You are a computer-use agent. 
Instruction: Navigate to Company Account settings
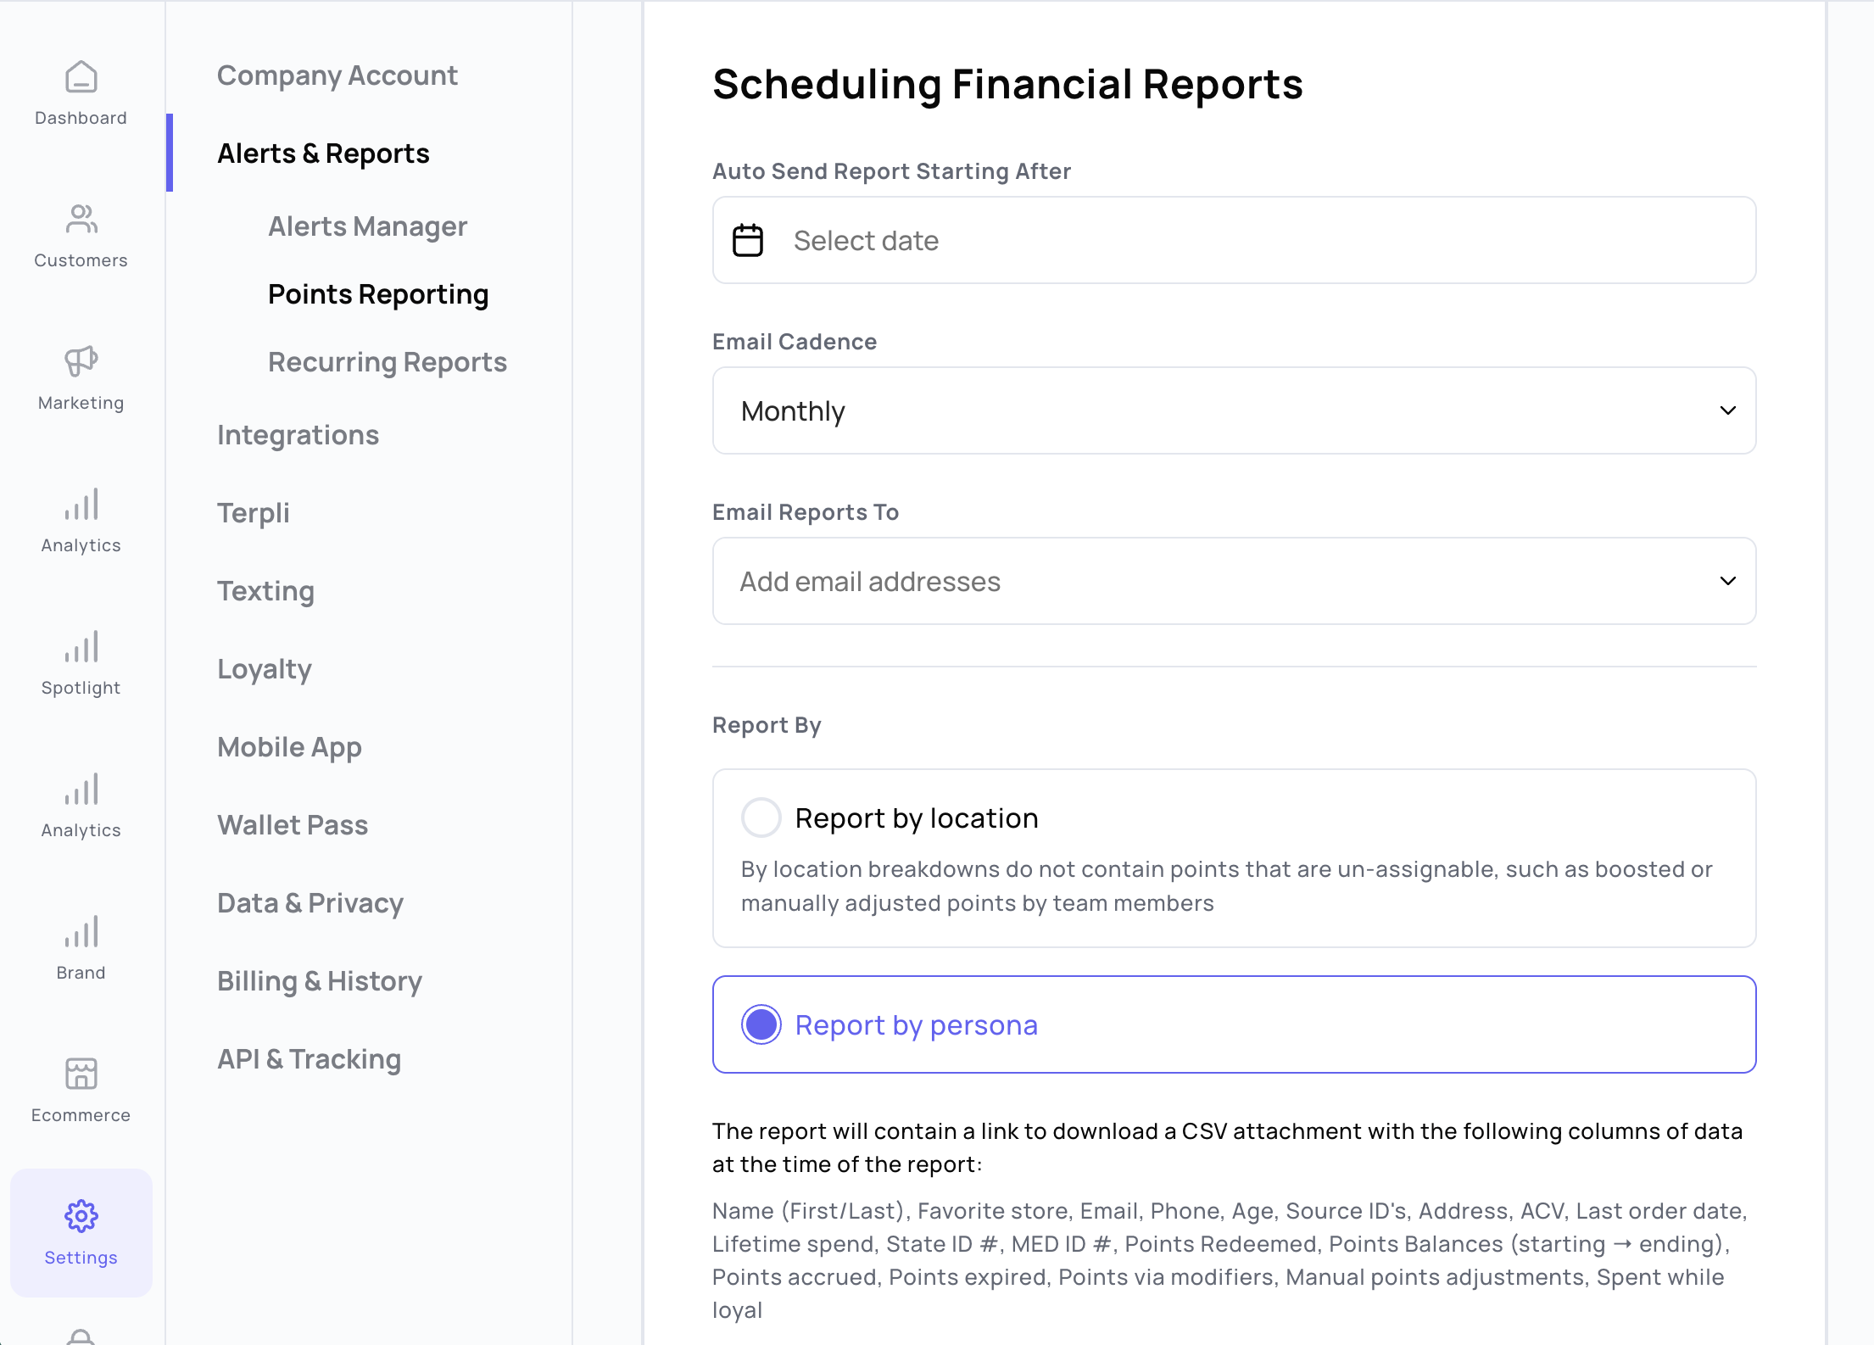pyautogui.click(x=337, y=75)
